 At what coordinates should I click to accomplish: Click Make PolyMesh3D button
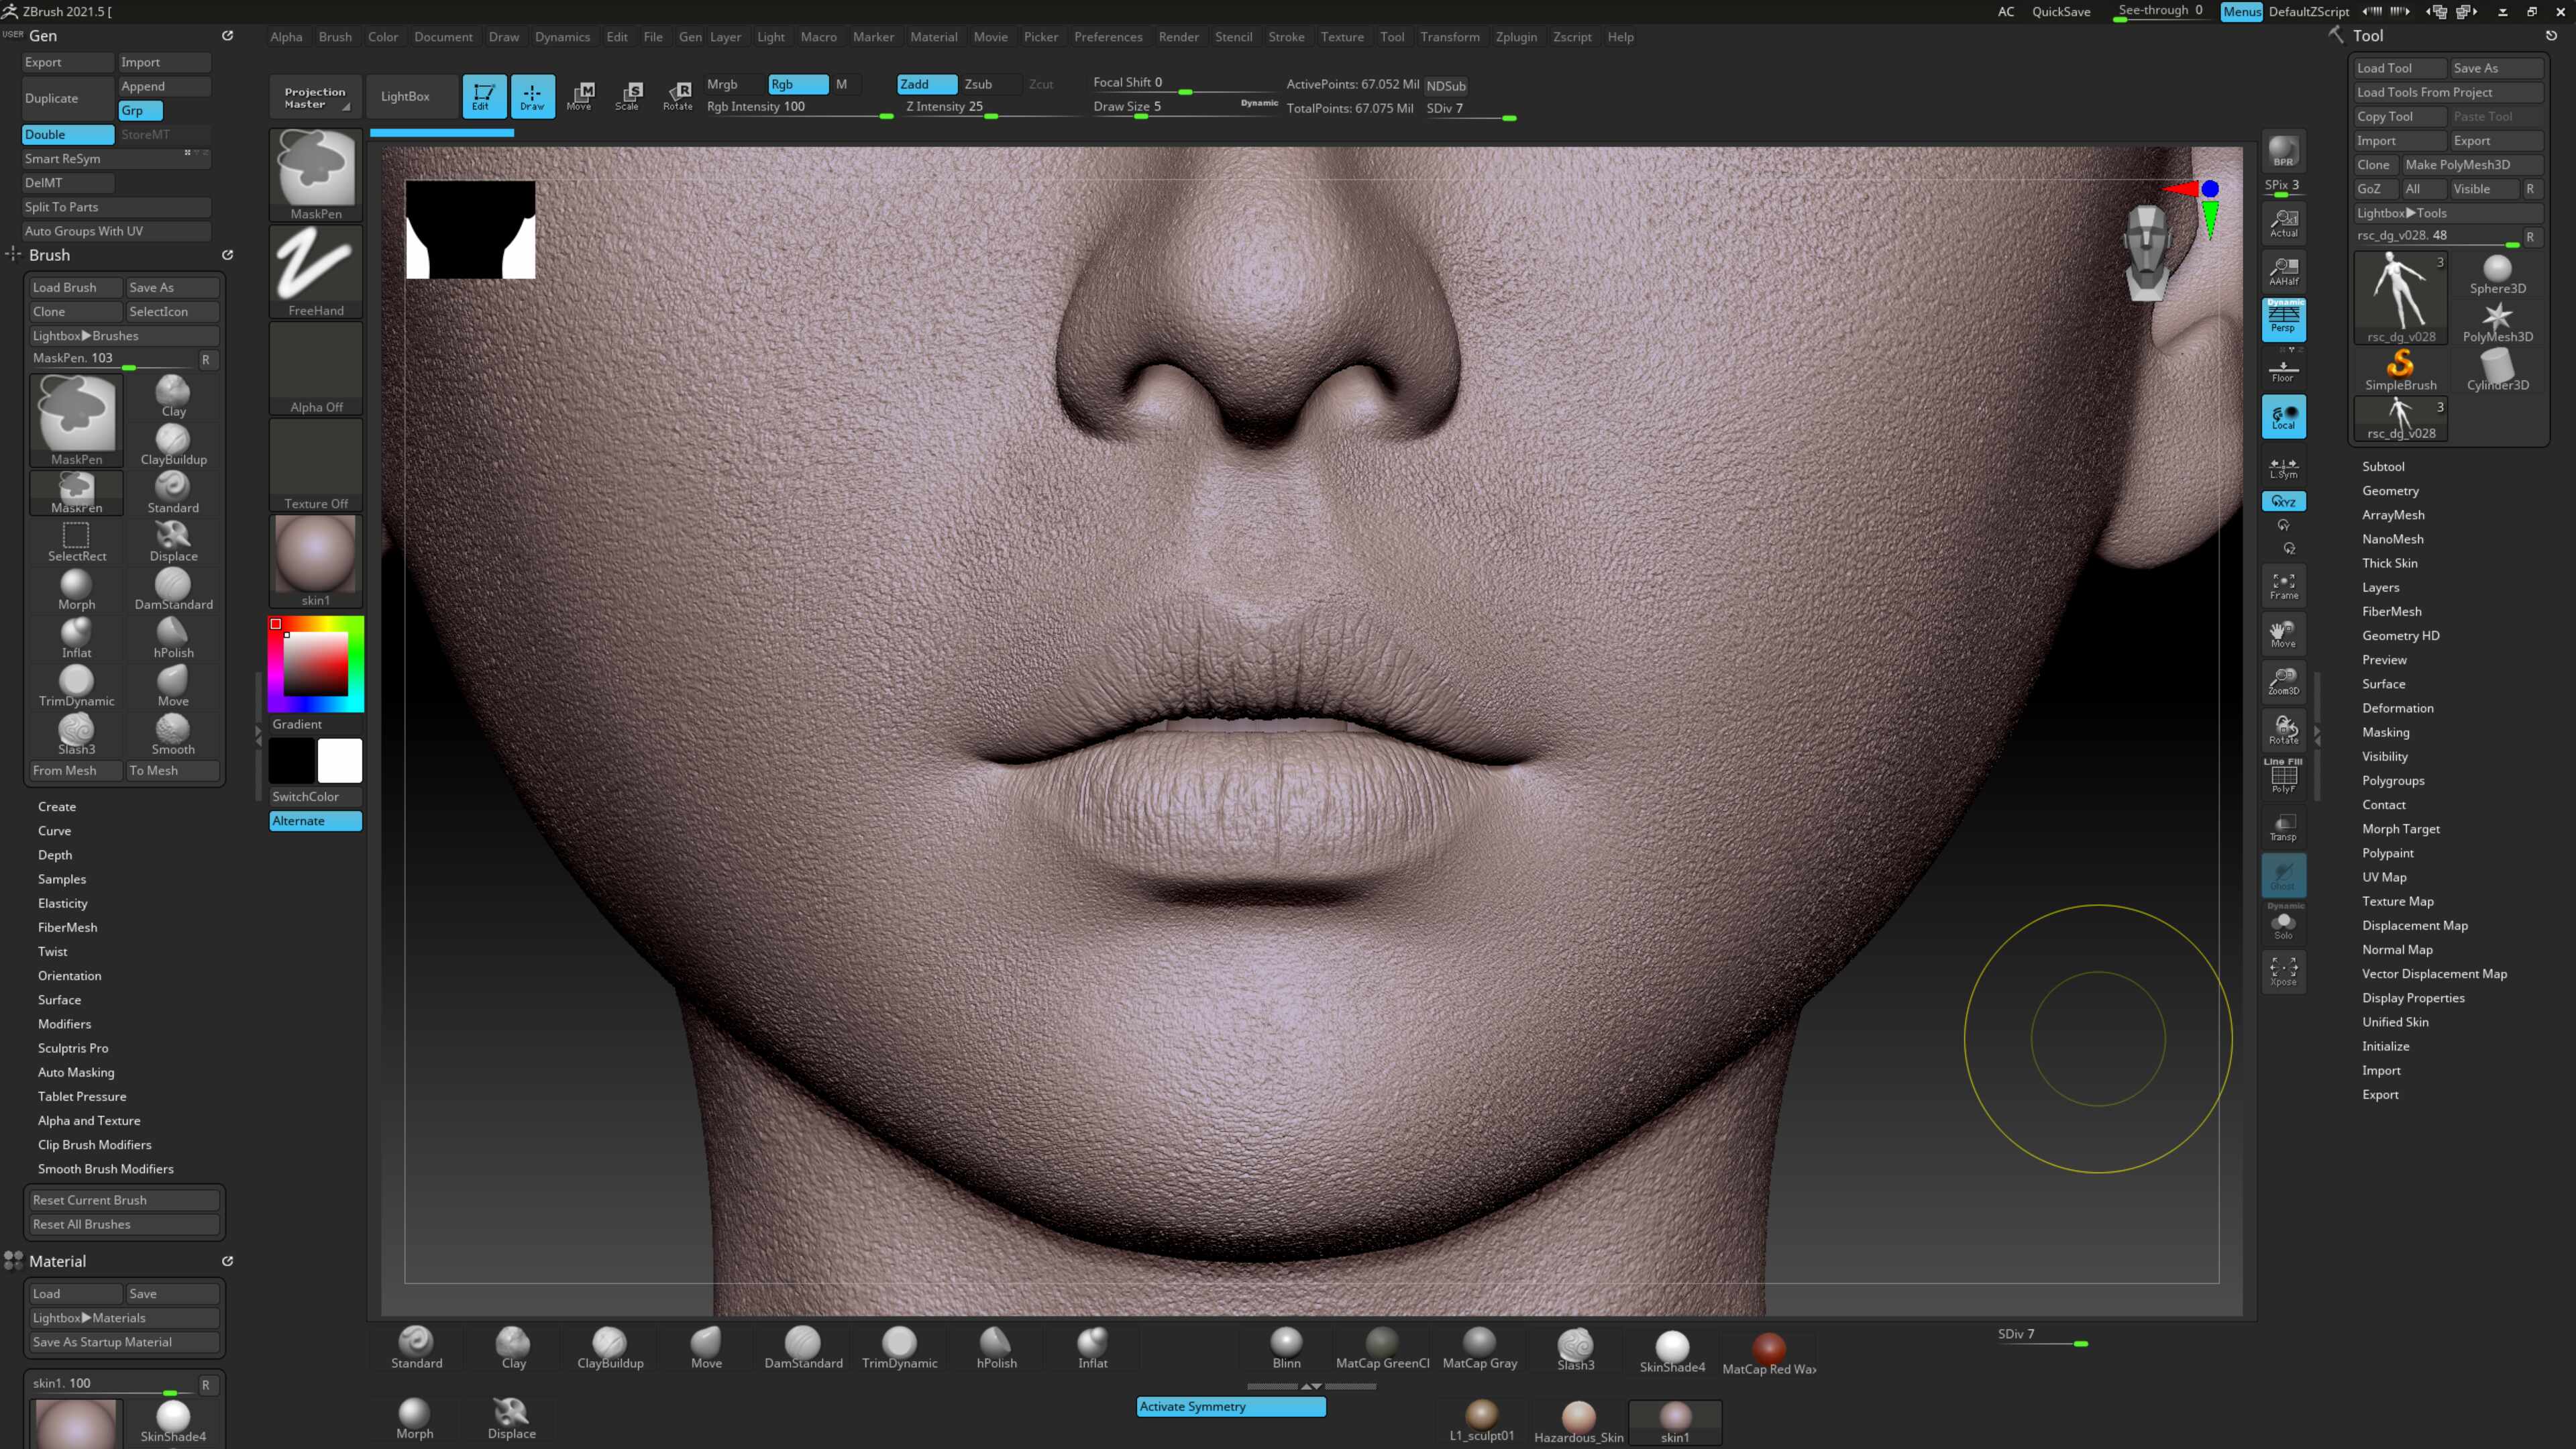[x=2472, y=164]
